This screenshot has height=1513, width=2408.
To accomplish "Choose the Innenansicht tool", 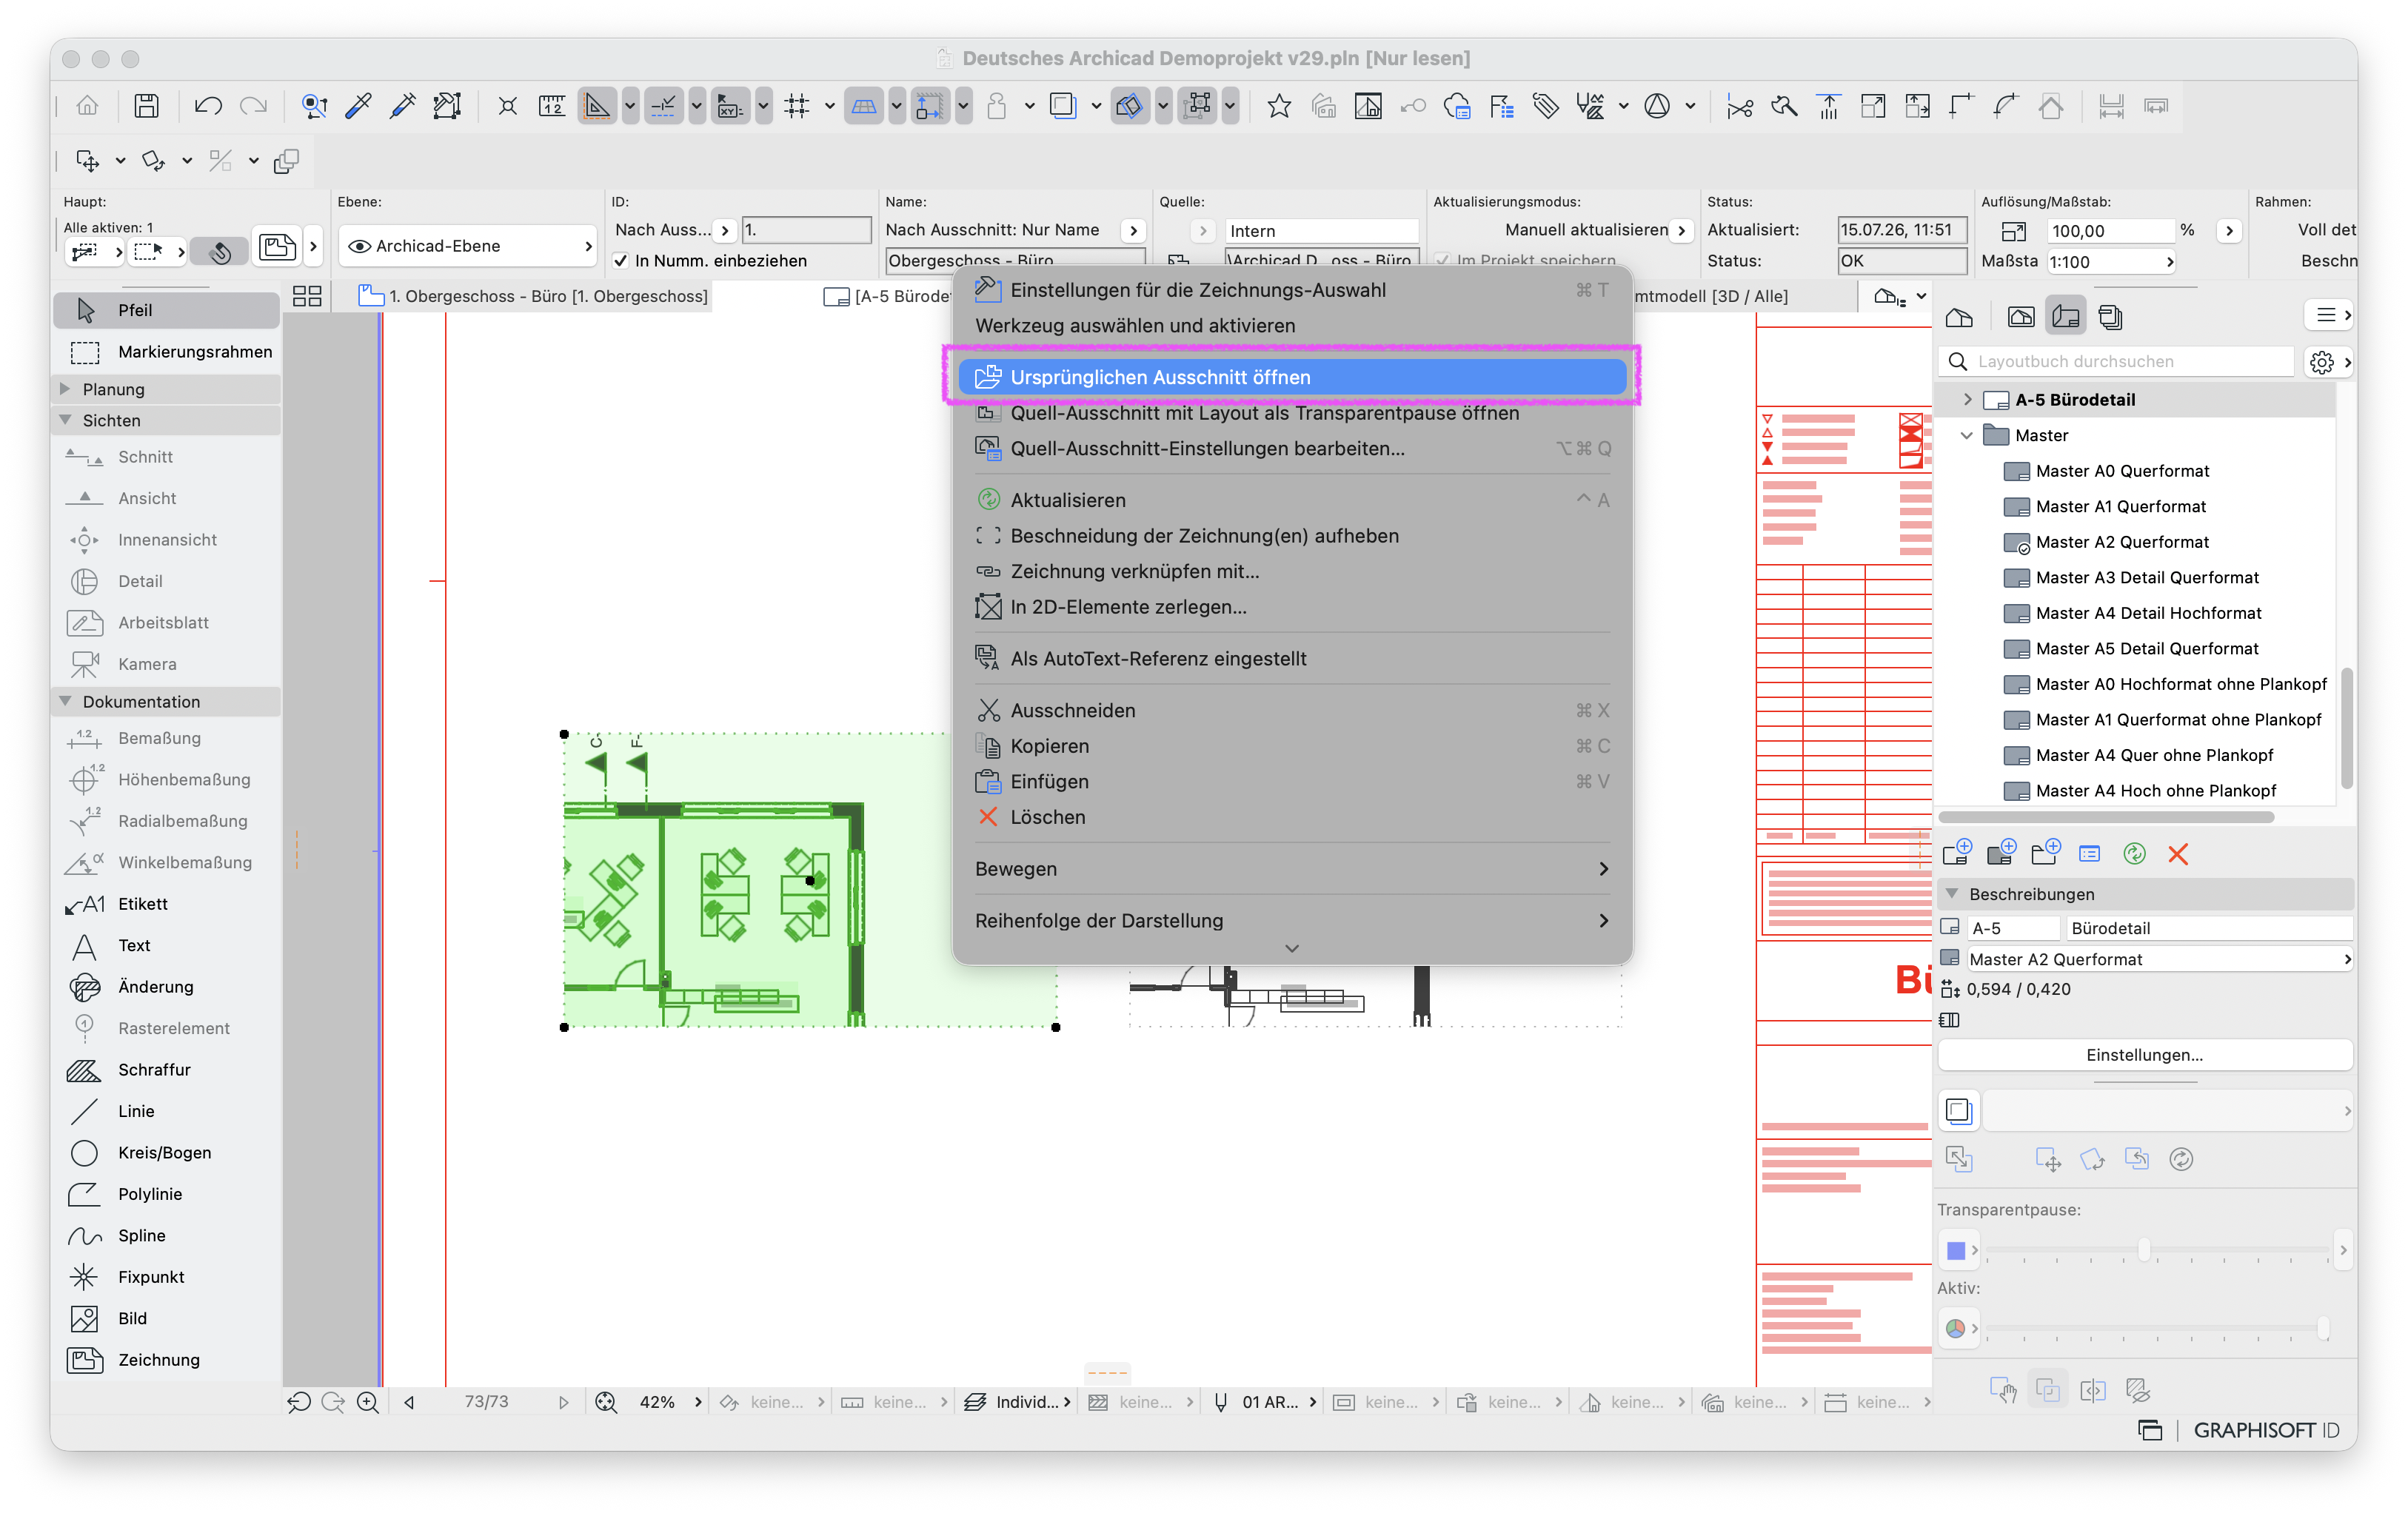I will tap(166, 540).
